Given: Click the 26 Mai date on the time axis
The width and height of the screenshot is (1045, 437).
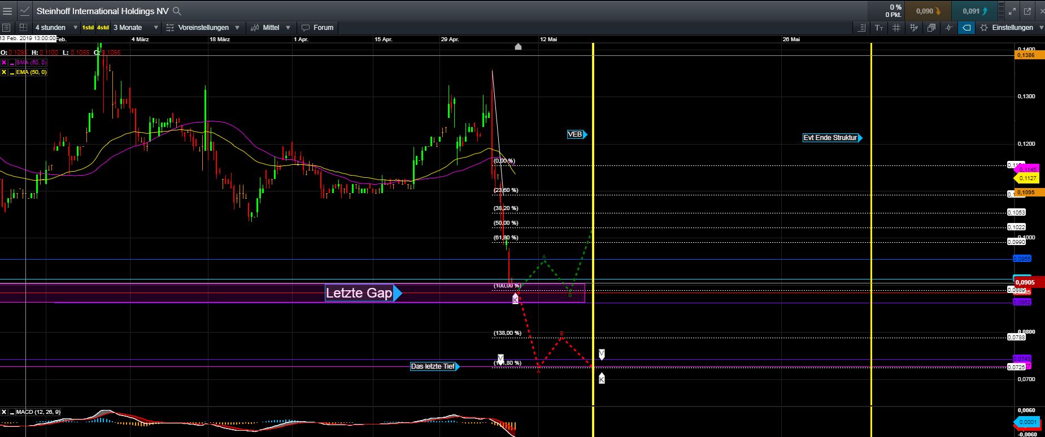Looking at the screenshot, I should pos(791,39).
